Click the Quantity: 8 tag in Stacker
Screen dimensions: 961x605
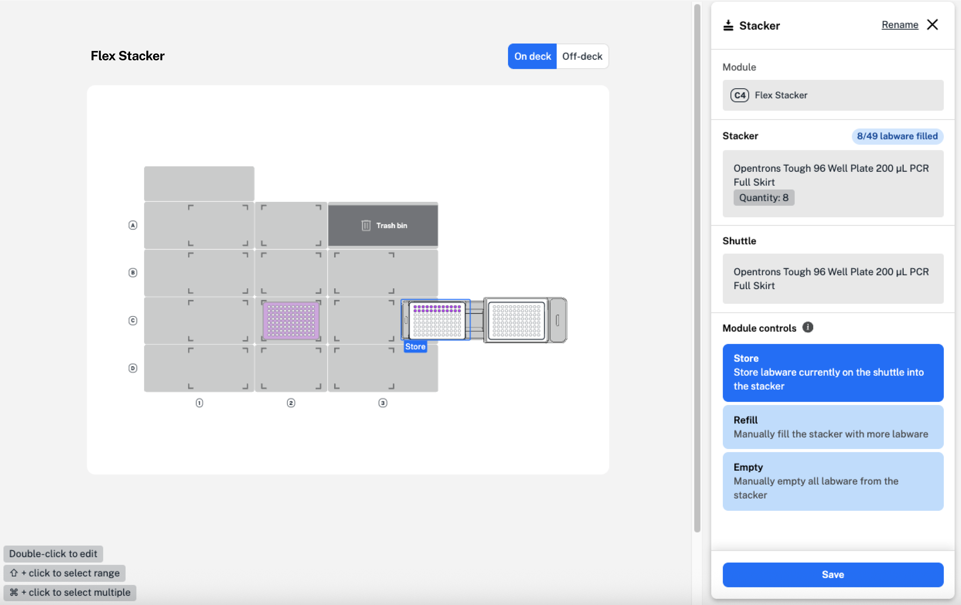[763, 198]
